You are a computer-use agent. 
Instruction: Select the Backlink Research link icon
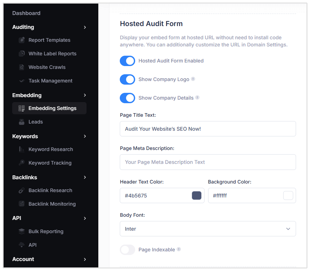21,190
